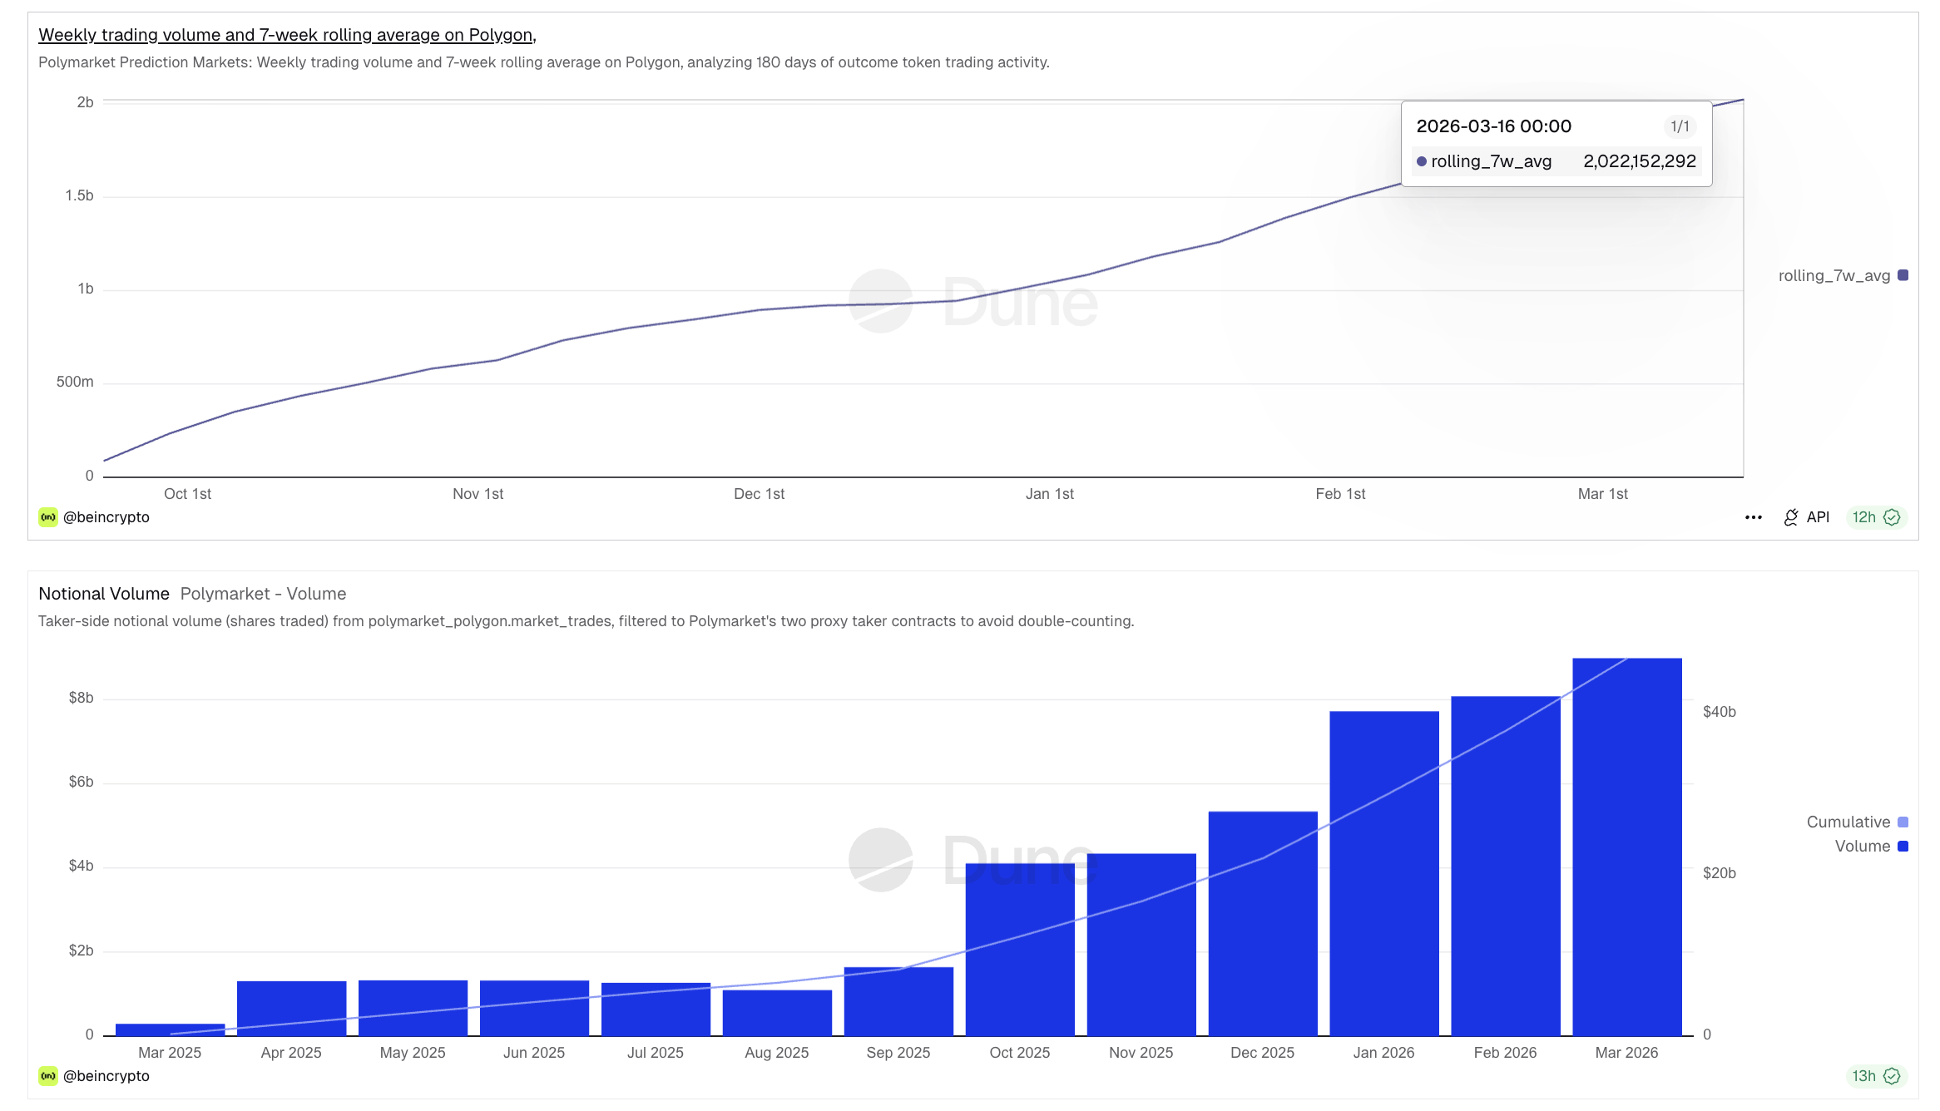Click the API button label
The width and height of the screenshot is (1940, 1111).
1818,517
